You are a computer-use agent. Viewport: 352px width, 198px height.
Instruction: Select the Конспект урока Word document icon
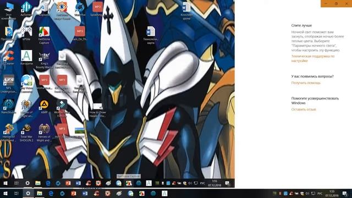186,11
